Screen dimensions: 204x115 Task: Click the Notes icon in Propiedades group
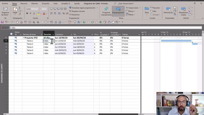(x=175, y=8)
